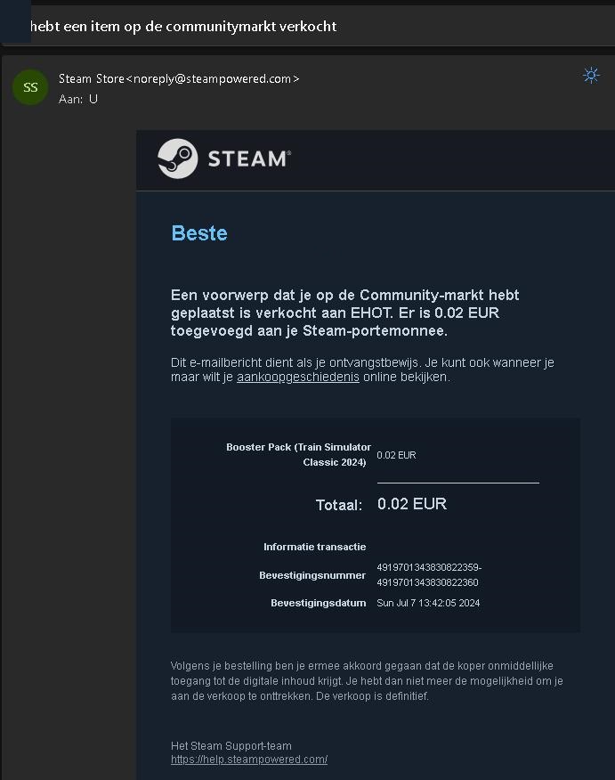Viewport: 615px width, 780px height.
Task: Click the Booster Pack item name
Action: tap(298, 455)
